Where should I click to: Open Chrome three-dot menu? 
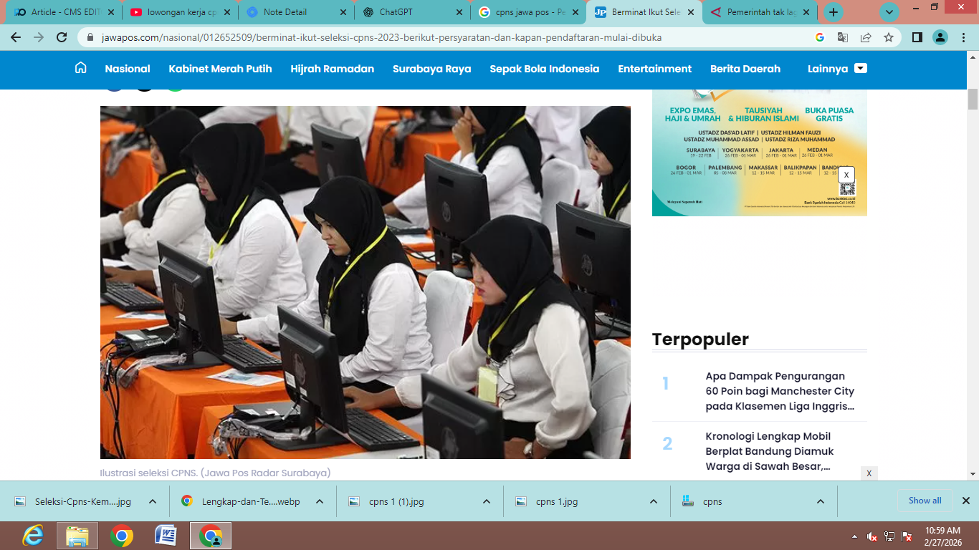(963, 37)
